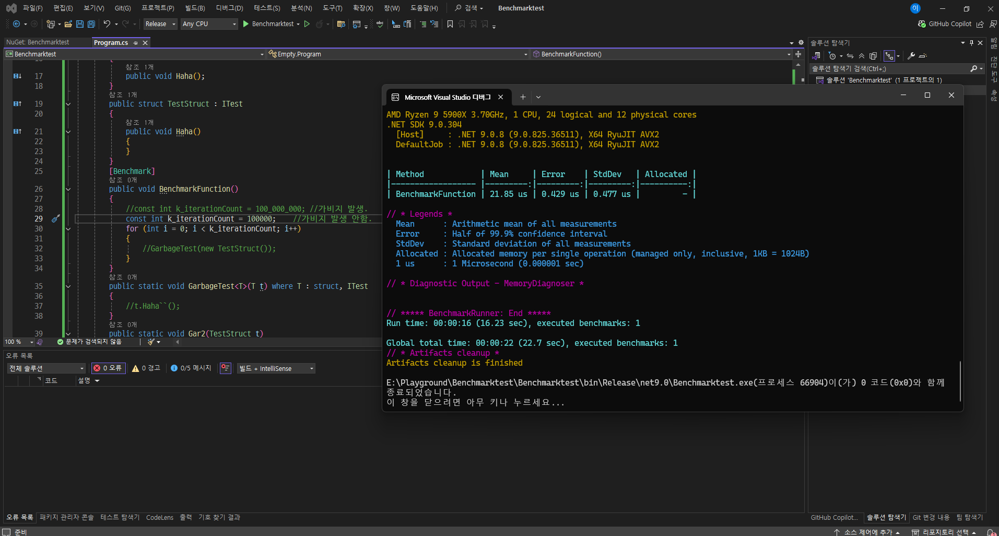
Task: Toggle the 0 오류 errors filter
Action: pos(108,368)
